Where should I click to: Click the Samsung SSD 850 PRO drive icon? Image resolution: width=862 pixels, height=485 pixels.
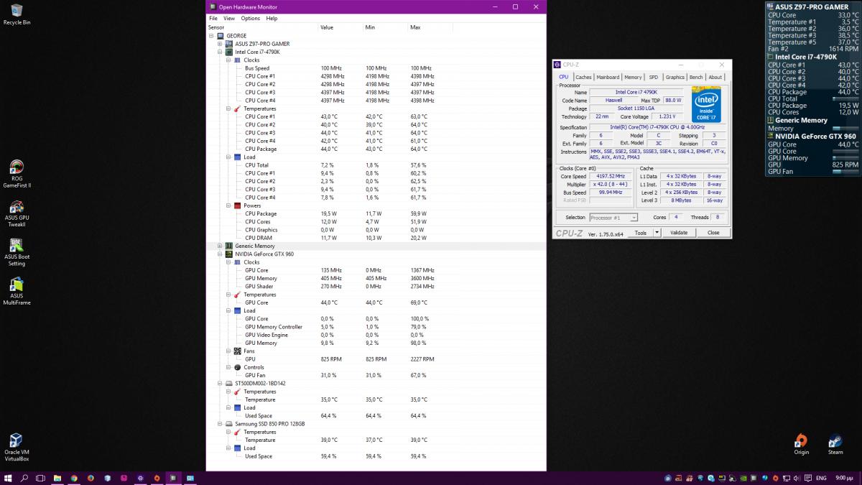click(x=229, y=424)
